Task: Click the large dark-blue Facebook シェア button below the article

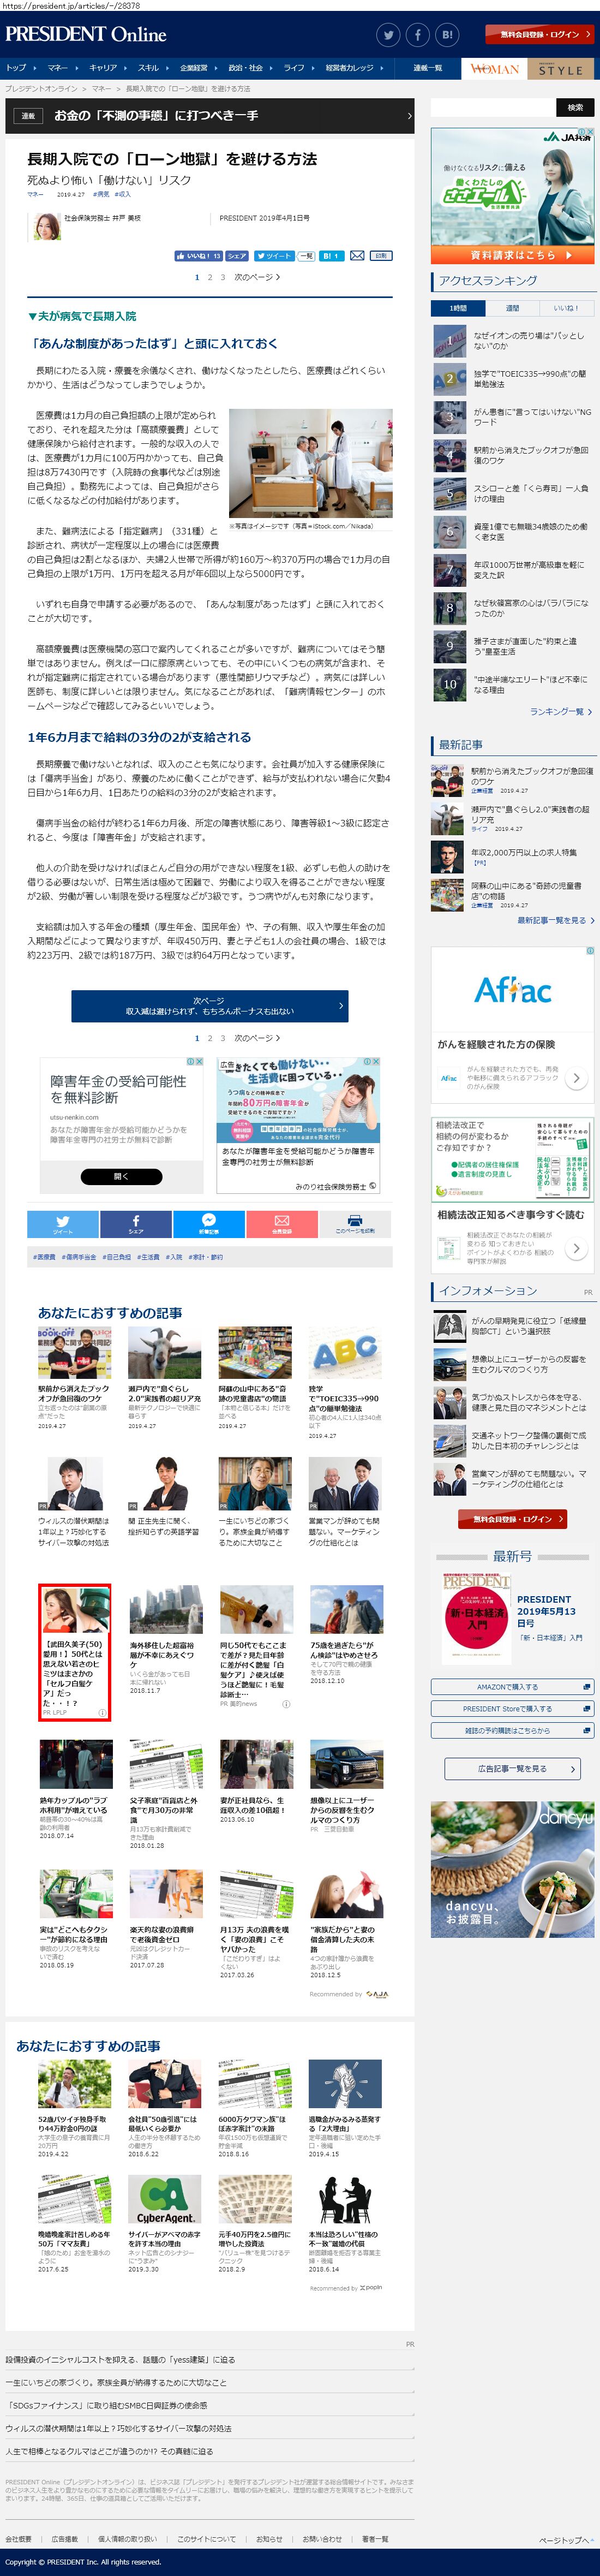Action: [x=136, y=1224]
